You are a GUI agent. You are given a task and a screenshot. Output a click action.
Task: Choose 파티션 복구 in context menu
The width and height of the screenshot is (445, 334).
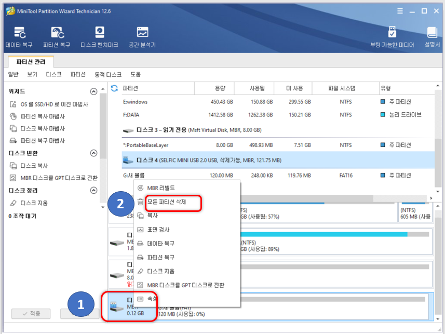[x=187, y=257]
